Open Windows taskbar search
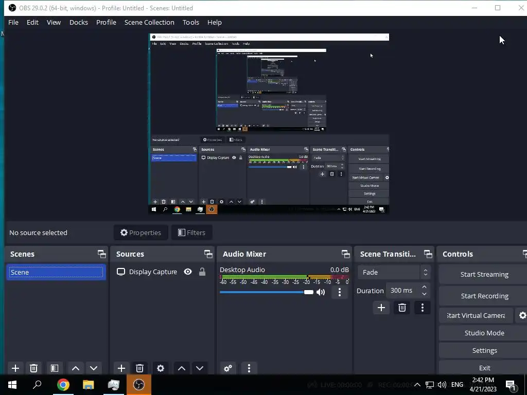The width and height of the screenshot is (527, 395). point(37,385)
